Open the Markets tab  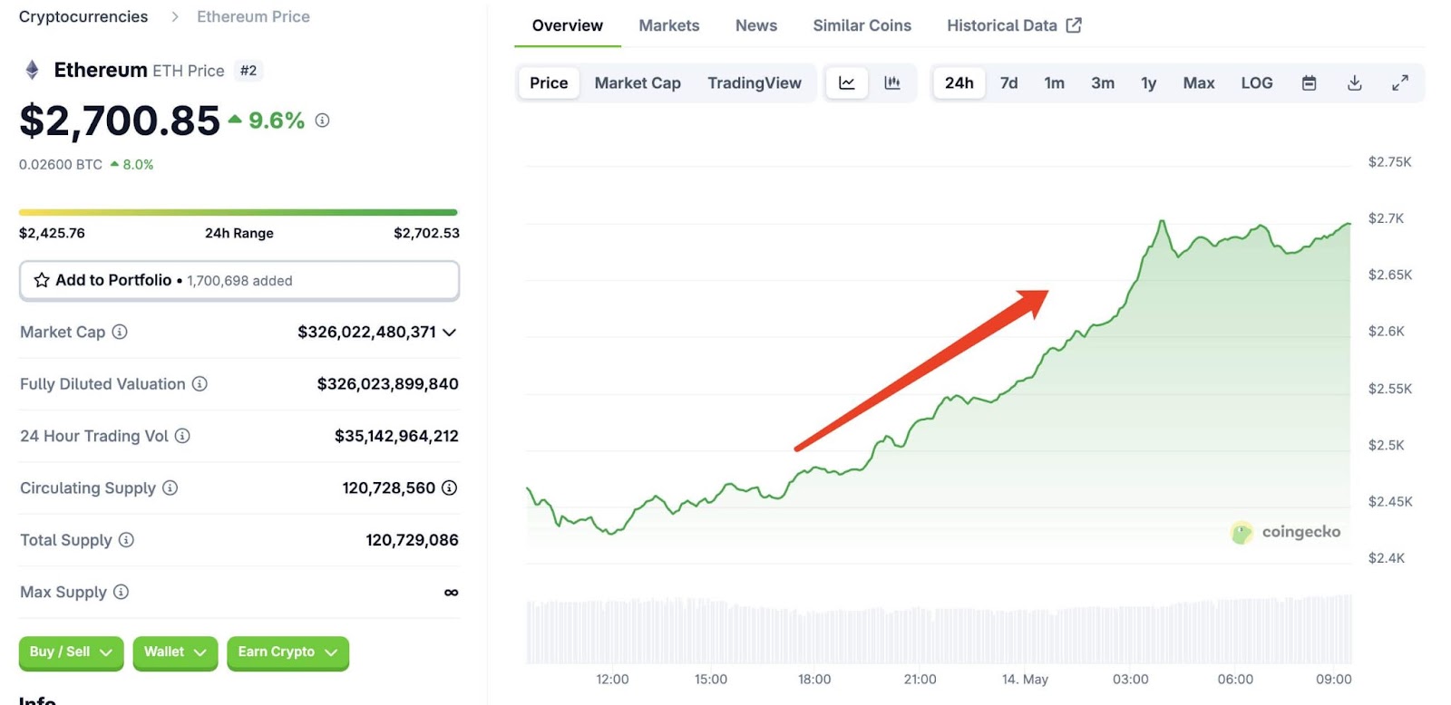669,25
